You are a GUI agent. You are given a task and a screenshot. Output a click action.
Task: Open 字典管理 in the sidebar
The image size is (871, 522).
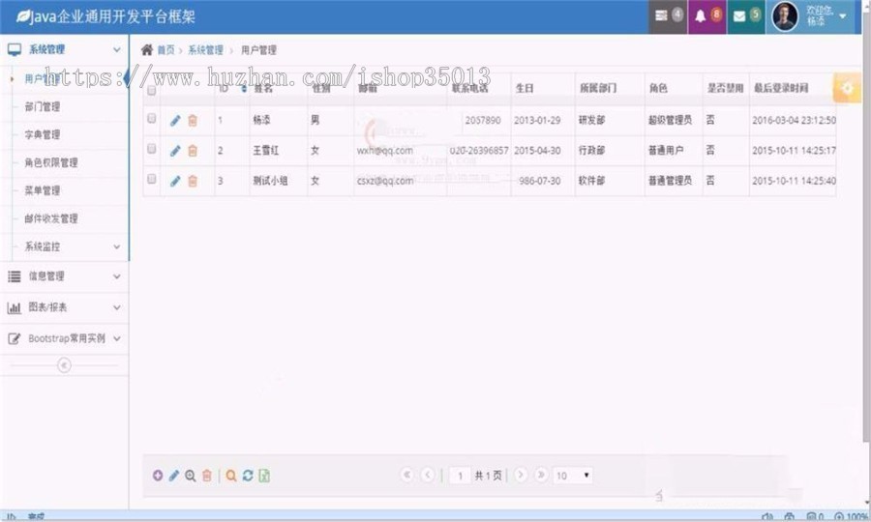[x=43, y=134]
